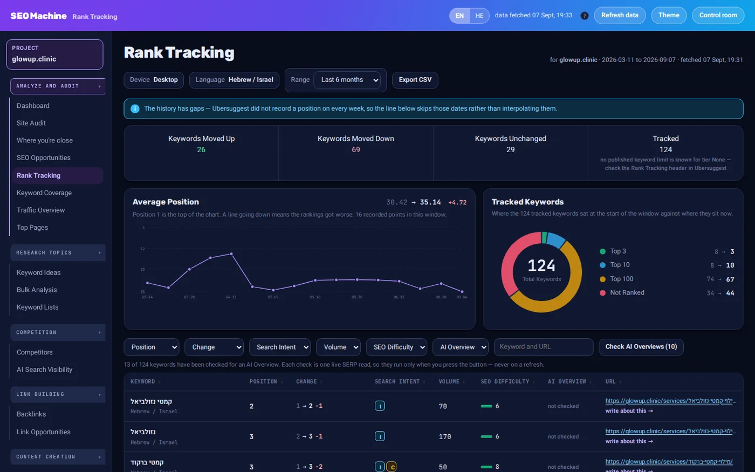Click the info icon in the history gaps banner
The image size is (755, 472).
pyautogui.click(x=135, y=108)
